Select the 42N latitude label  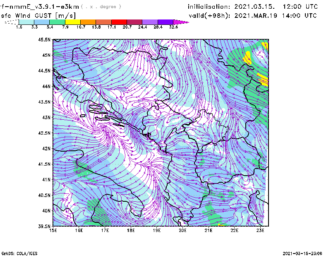pos(46,149)
